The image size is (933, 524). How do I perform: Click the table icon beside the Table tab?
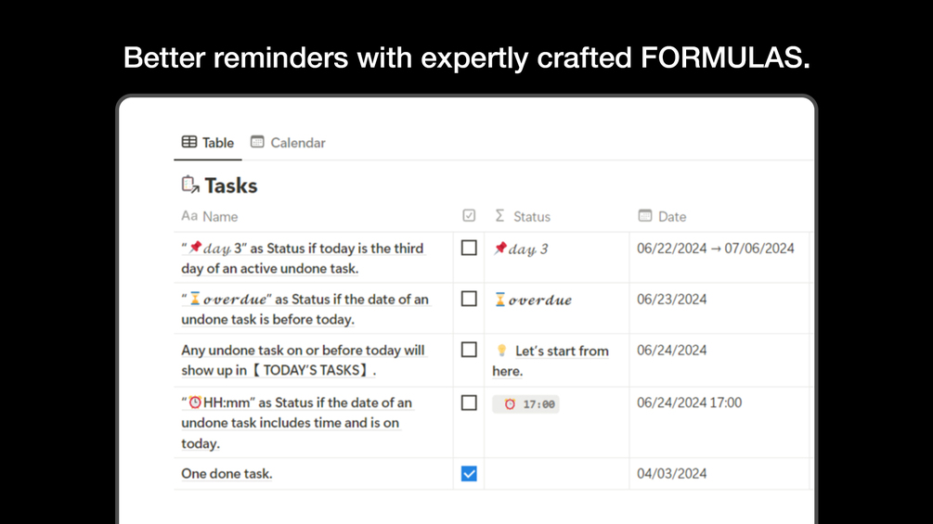189,143
